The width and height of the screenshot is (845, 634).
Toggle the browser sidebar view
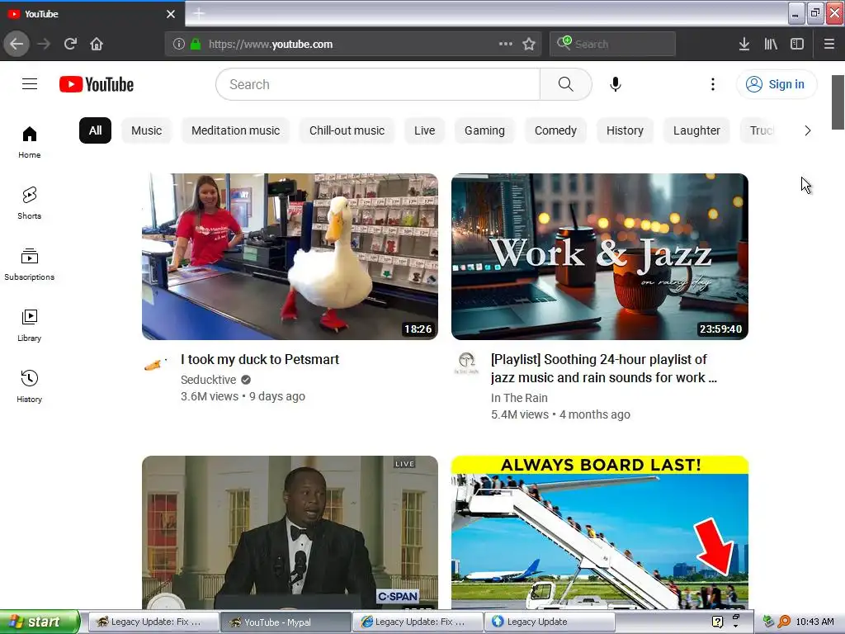pos(797,44)
